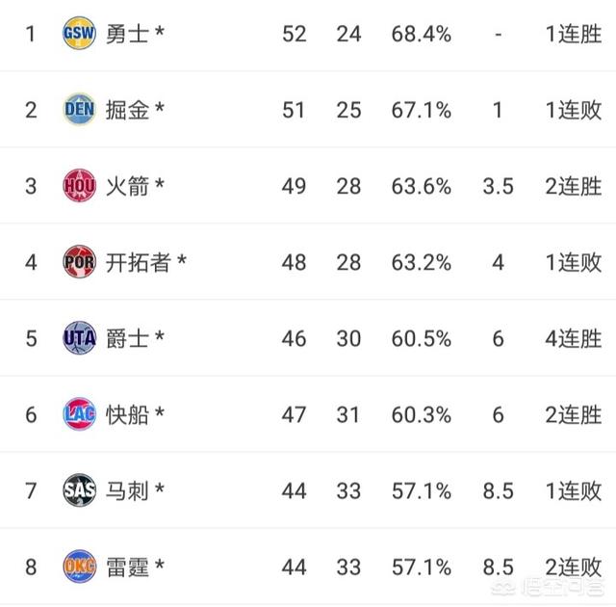Tap the HOU Rockets team logo
Screen dimensions: 616x607
coord(79,186)
